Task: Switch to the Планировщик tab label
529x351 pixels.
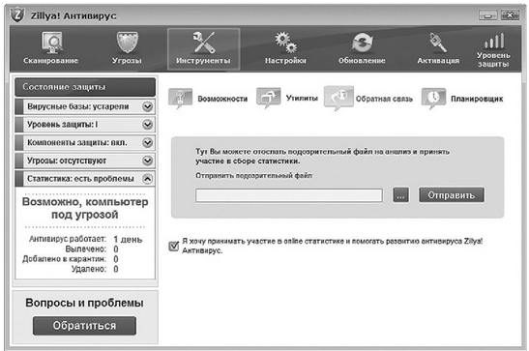Action: coord(477,99)
